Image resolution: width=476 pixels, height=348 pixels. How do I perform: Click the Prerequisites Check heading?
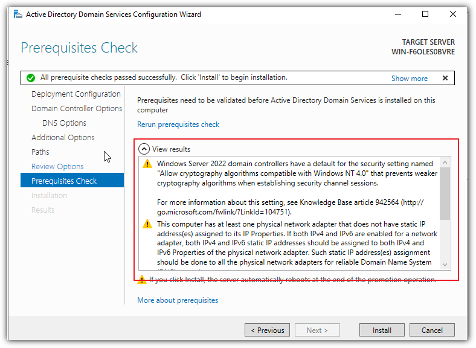[79, 48]
